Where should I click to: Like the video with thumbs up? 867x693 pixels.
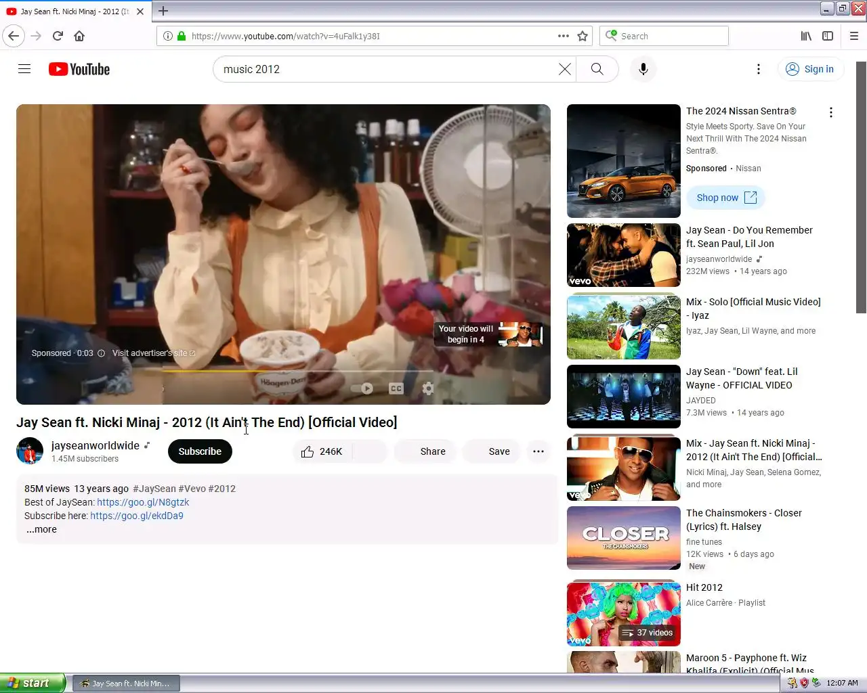[322, 451]
